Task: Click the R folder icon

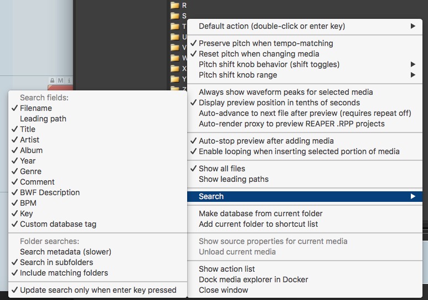Action: coord(174,5)
